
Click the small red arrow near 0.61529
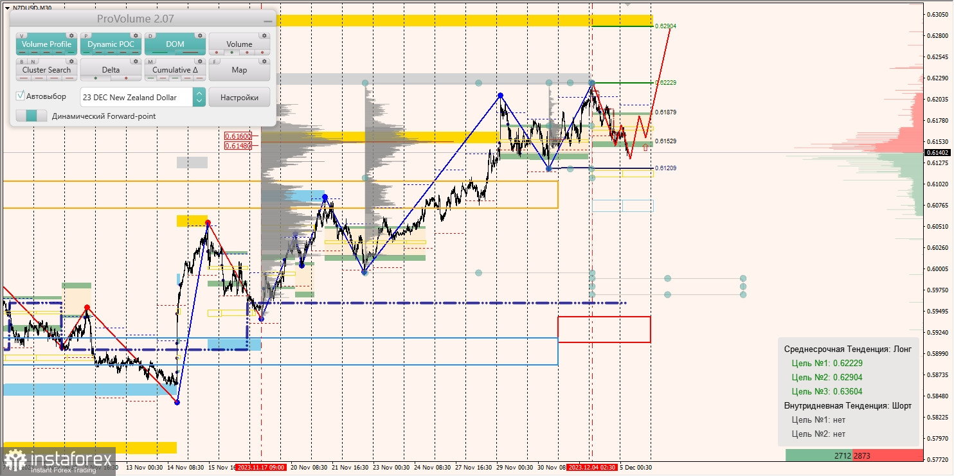[x=645, y=148]
